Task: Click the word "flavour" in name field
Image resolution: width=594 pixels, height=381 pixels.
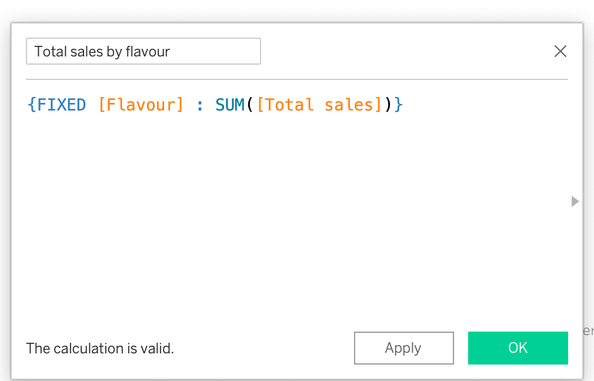Action: (x=148, y=51)
